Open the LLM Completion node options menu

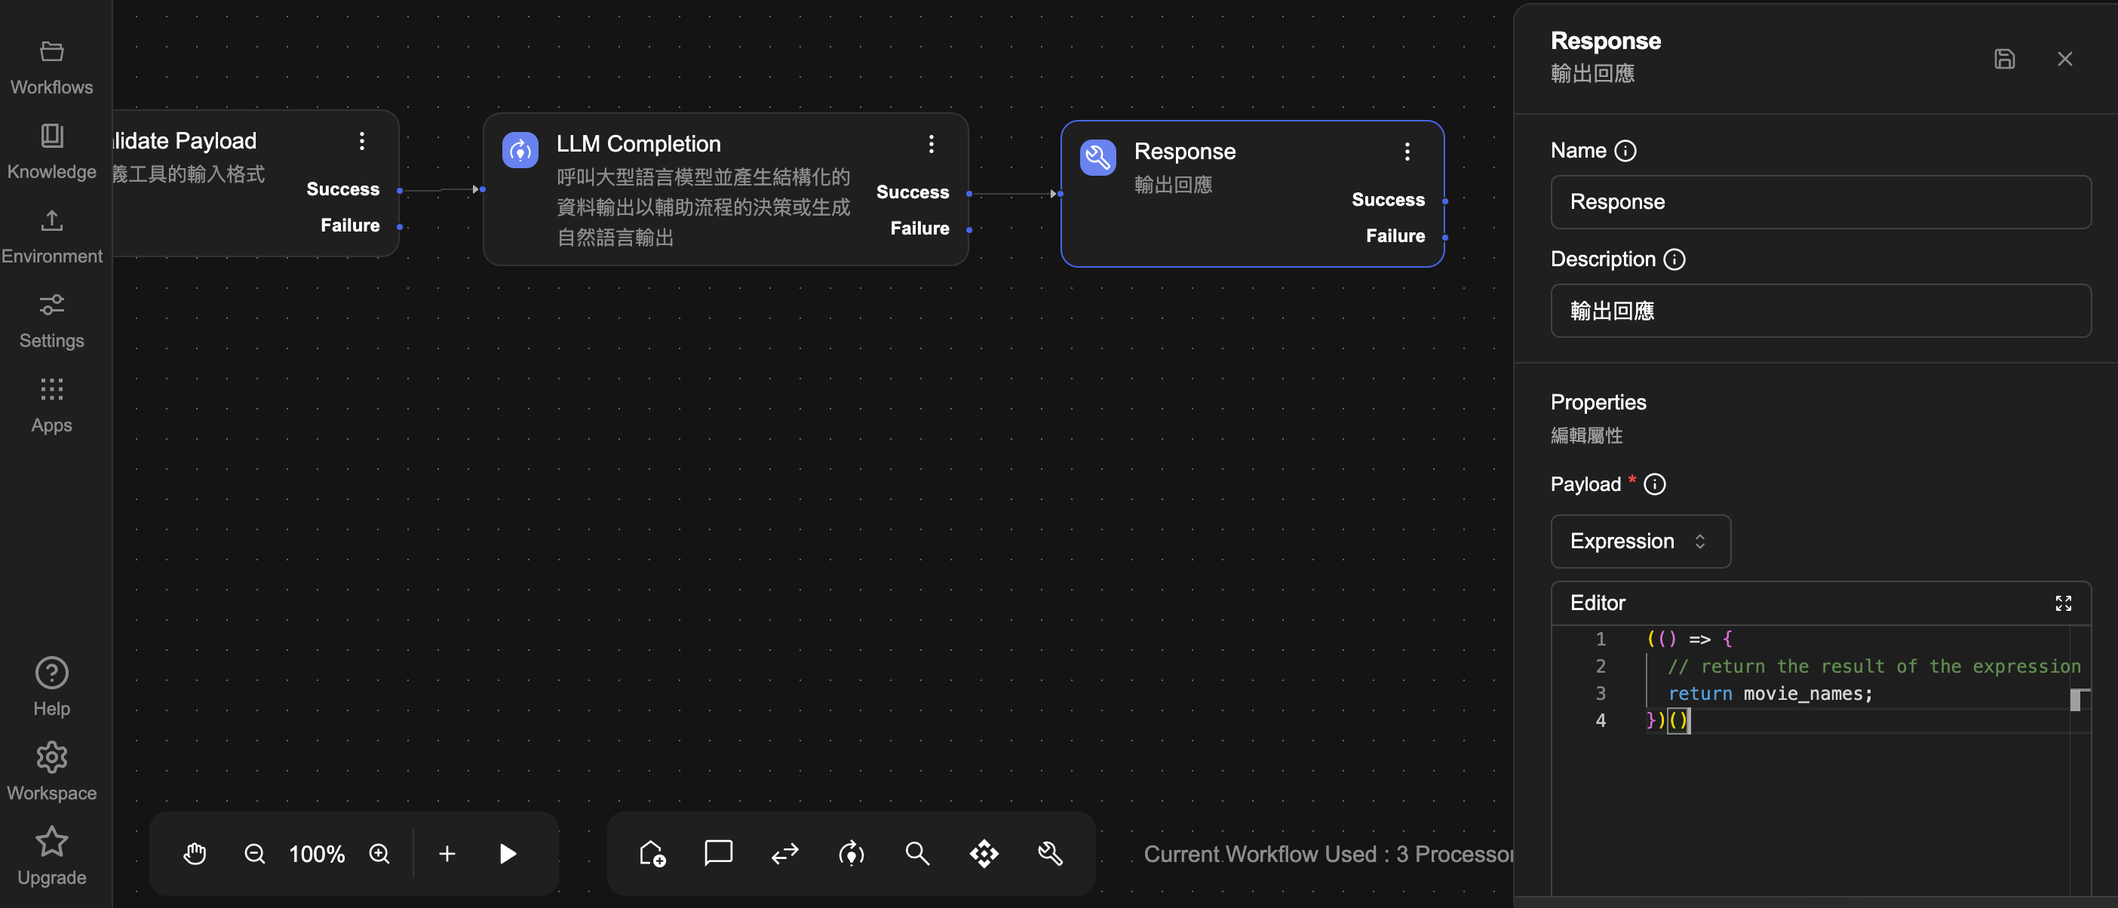click(931, 145)
